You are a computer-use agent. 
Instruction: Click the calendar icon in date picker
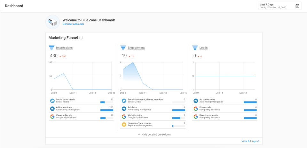coord(297,6)
